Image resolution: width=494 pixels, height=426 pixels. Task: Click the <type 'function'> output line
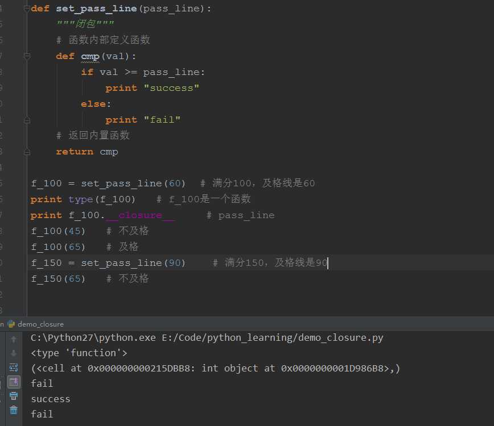point(79,353)
